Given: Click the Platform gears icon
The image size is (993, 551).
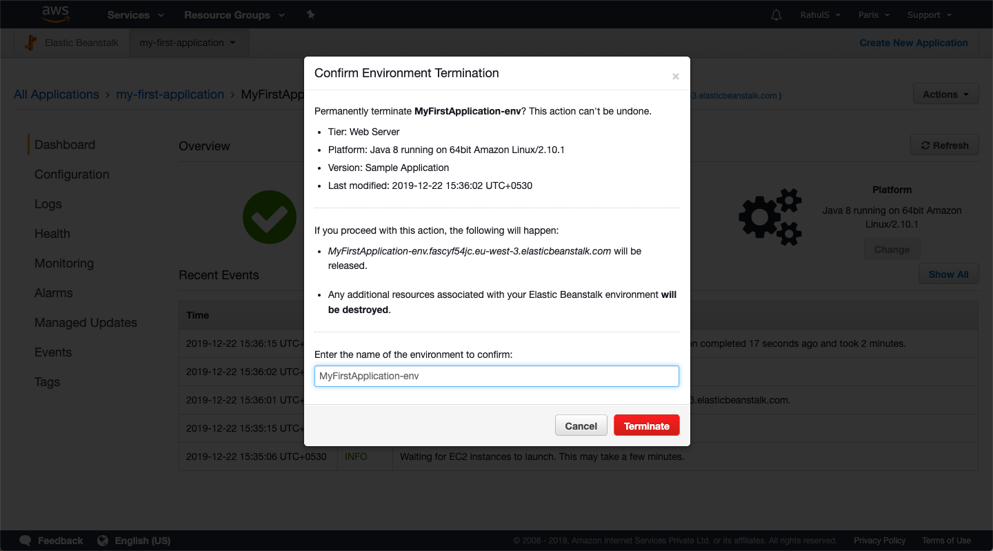Looking at the screenshot, I should coord(770,217).
